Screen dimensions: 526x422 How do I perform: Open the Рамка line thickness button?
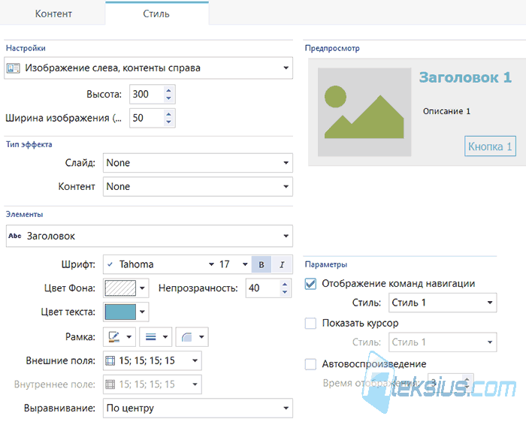[x=156, y=337]
